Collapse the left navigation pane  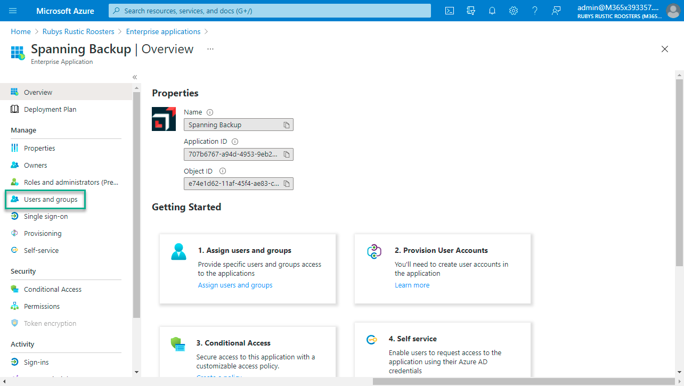(x=135, y=77)
